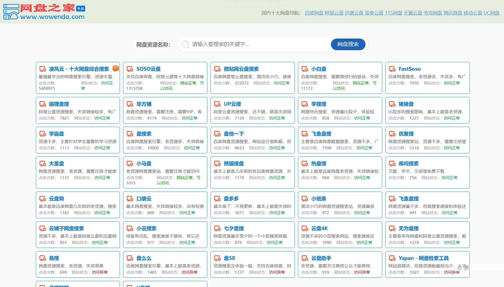Click the hot badge on the 凌风云 card
Image resolution: width=504 pixels, height=287 pixels.
click(x=116, y=69)
